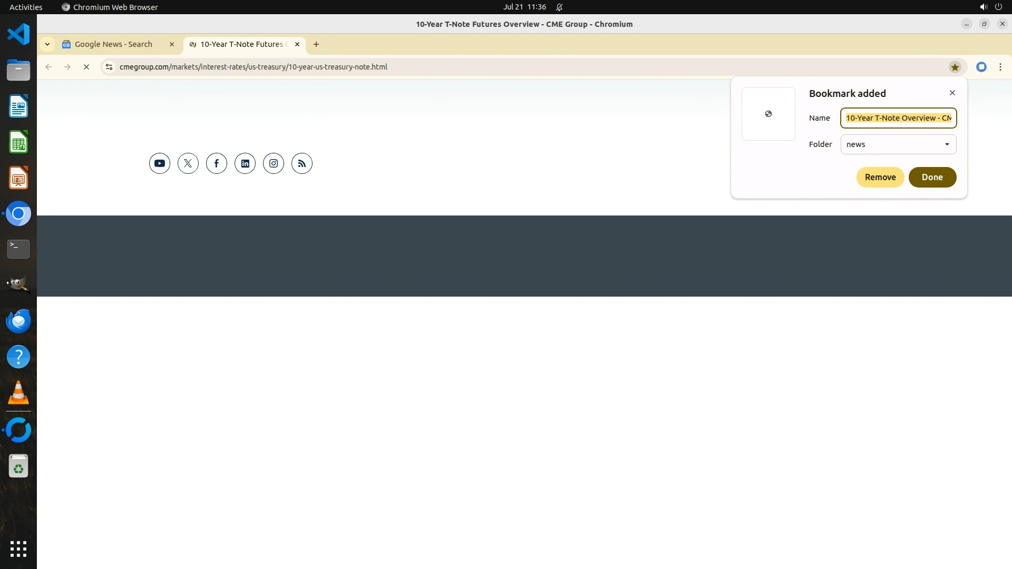Close the Bookmark added popup

[952, 93]
